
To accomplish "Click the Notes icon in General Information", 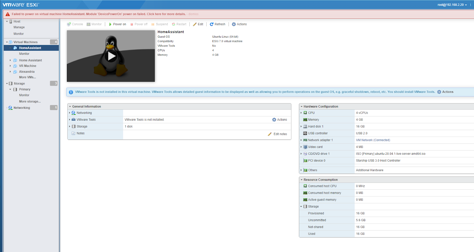I will click(73, 133).
